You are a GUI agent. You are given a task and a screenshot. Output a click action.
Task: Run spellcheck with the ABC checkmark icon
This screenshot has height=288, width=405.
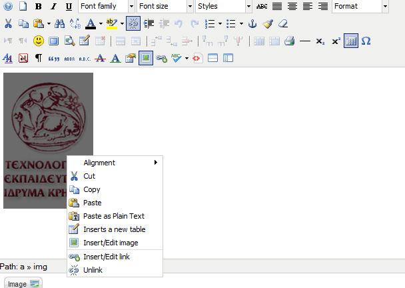click(177, 58)
